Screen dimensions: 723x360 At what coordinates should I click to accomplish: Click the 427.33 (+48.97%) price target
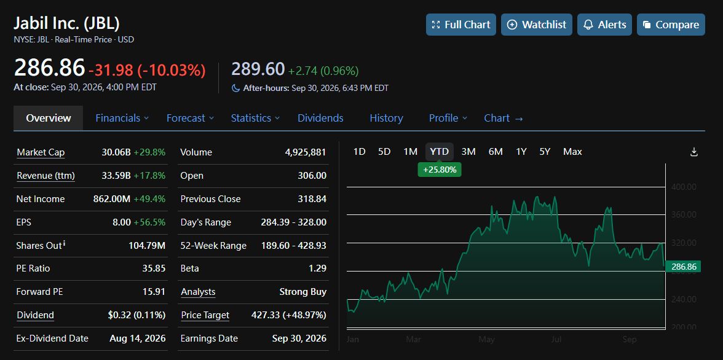click(x=289, y=315)
